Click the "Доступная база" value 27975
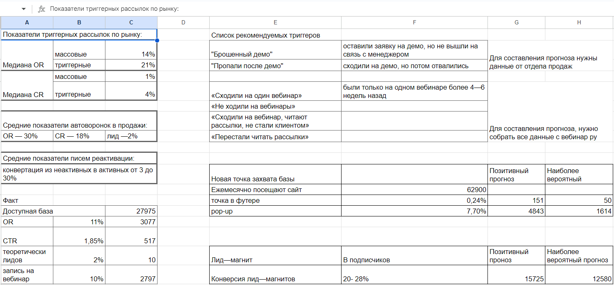This screenshot has width=614, height=285. [131, 211]
